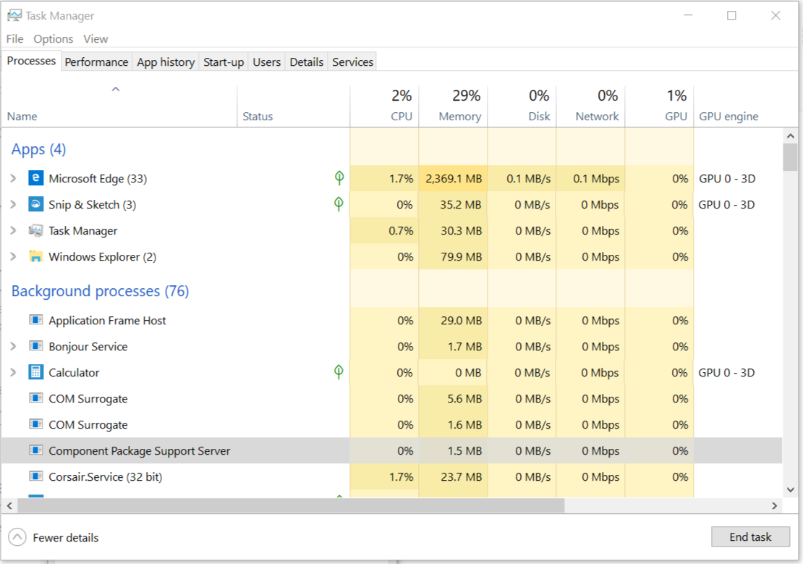Open the Services tab
Screen dimensions: 803x564
click(x=352, y=62)
